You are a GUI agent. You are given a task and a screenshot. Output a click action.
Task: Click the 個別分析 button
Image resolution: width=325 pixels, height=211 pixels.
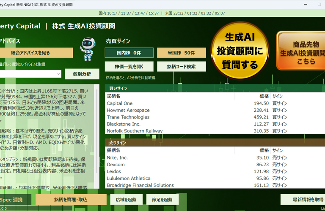pos(82,74)
